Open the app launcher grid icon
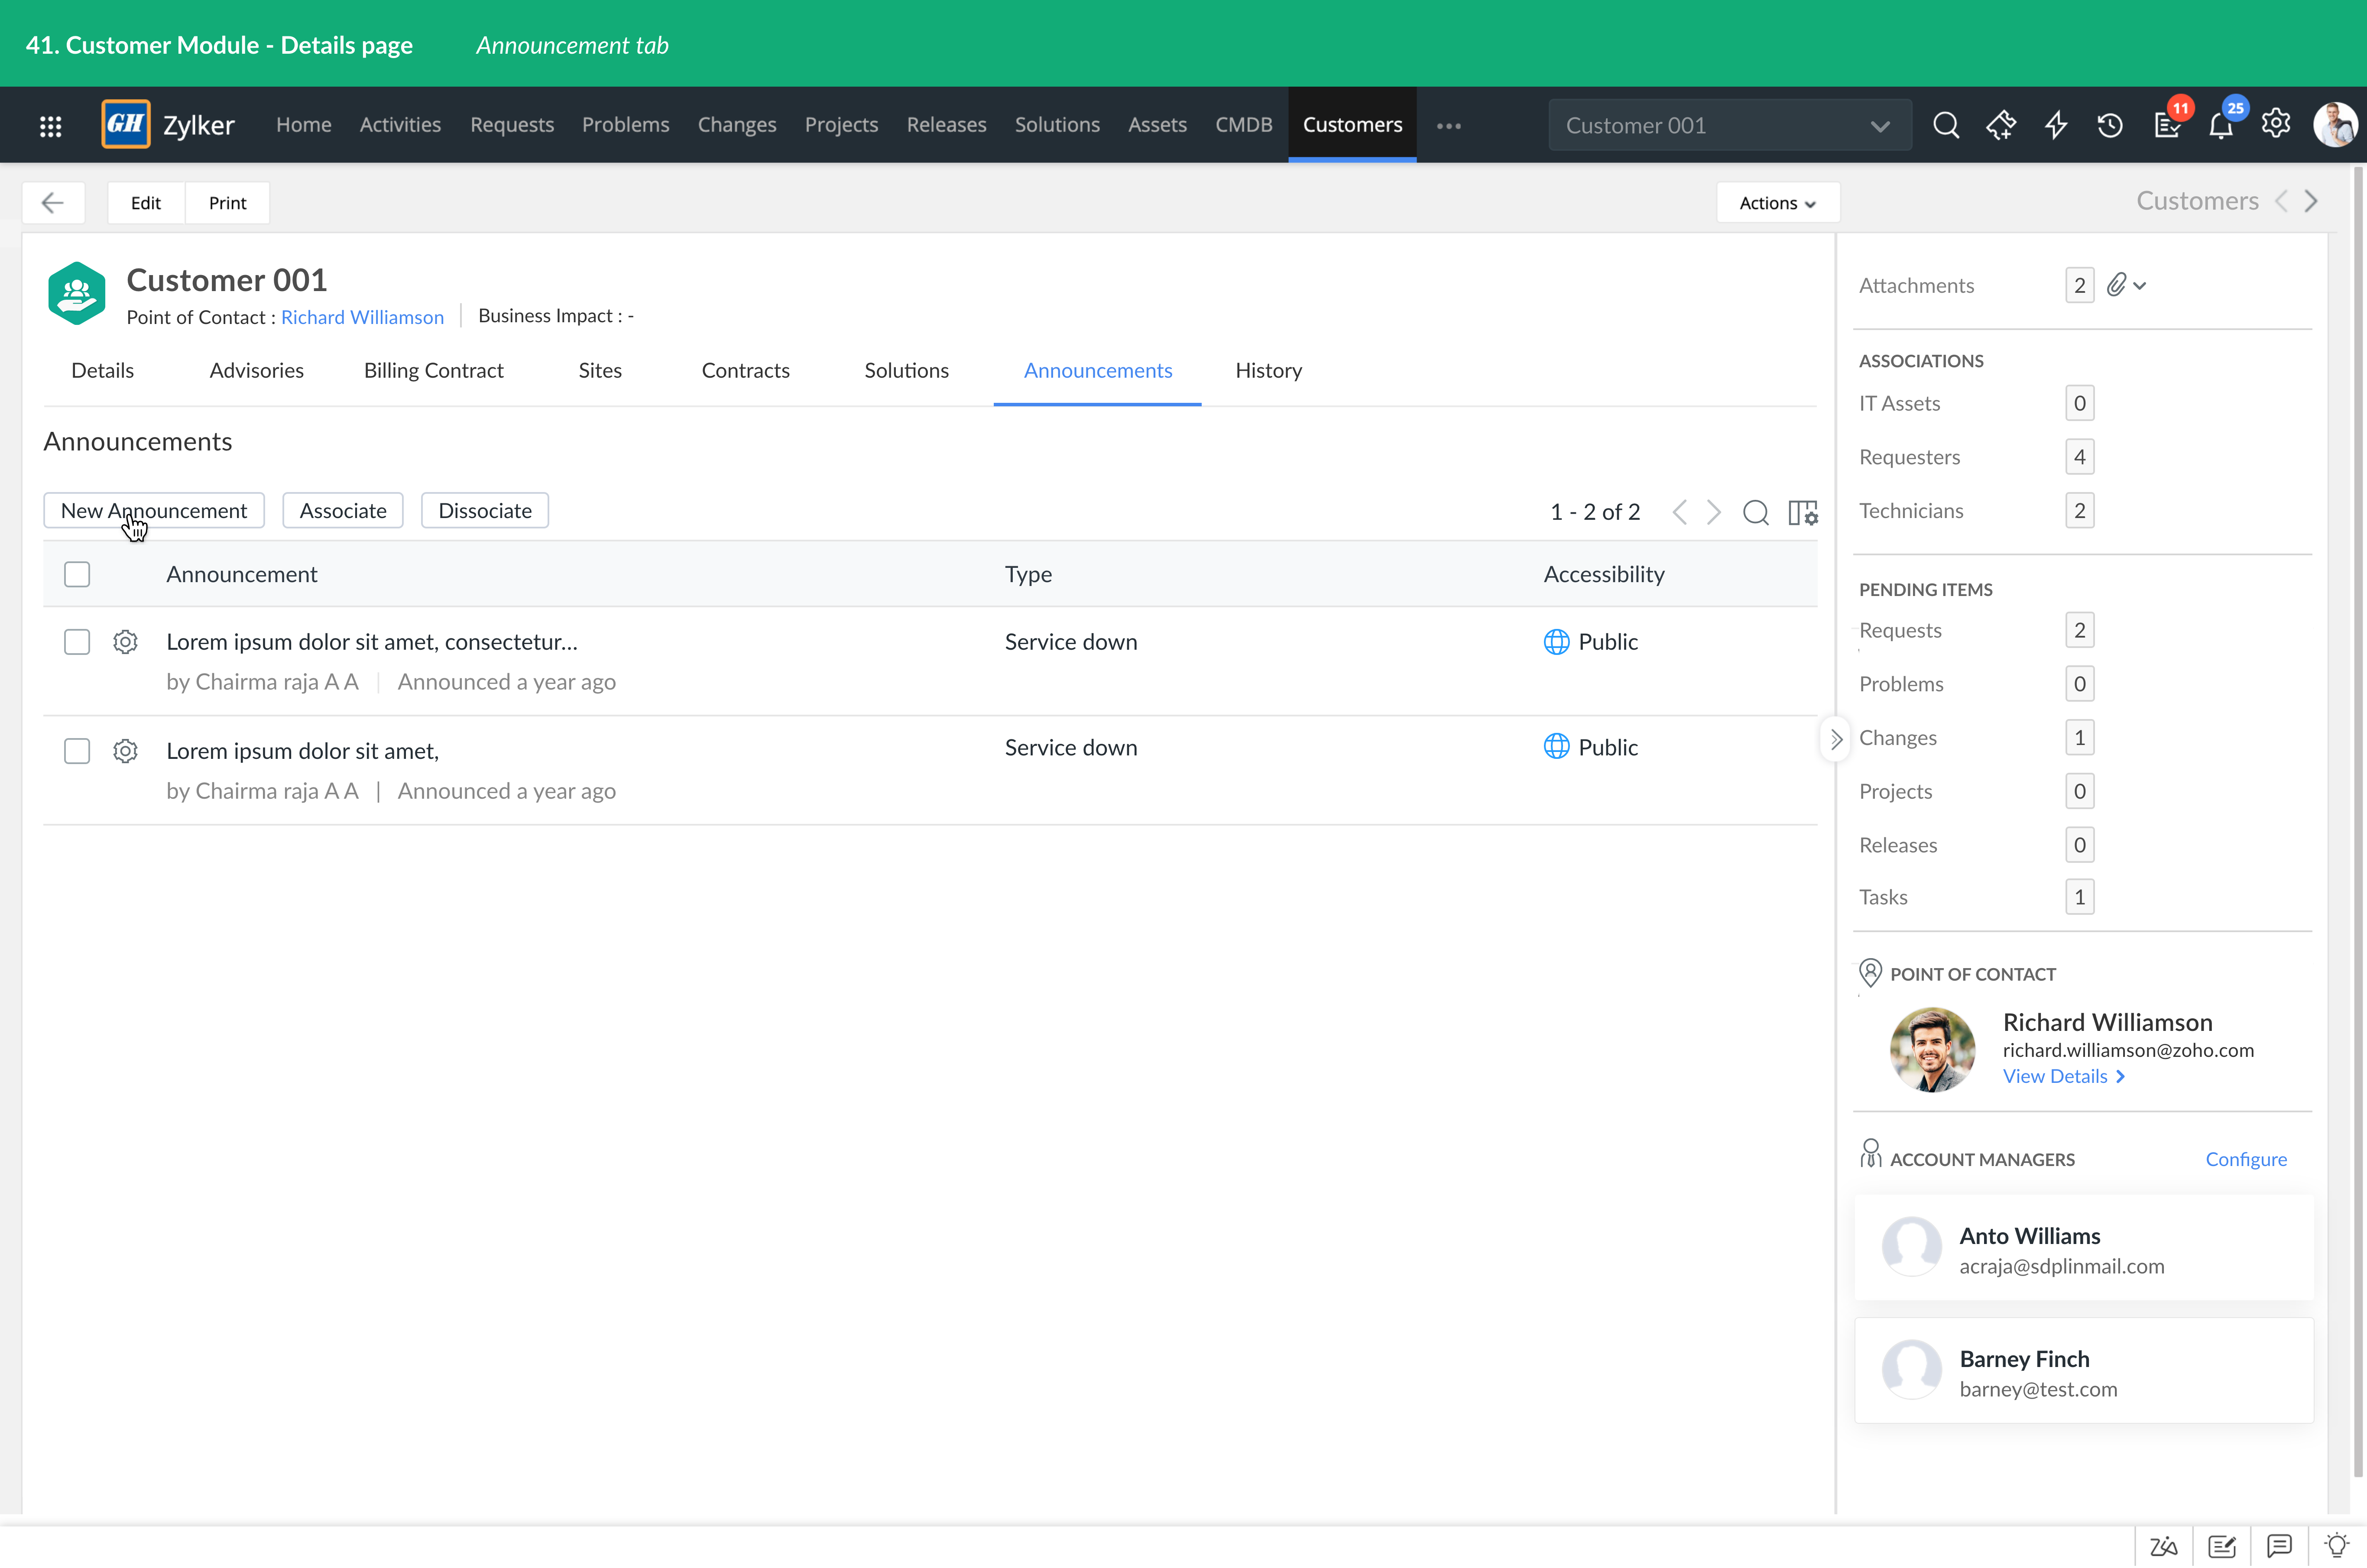Screen dimensions: 2367x1568 coord(50,126)
